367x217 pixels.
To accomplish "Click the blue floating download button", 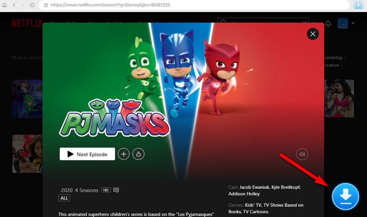I will click(345, 197).
